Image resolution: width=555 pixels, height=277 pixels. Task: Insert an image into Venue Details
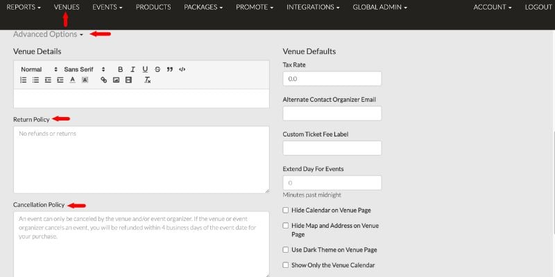(x=116, y=80)
